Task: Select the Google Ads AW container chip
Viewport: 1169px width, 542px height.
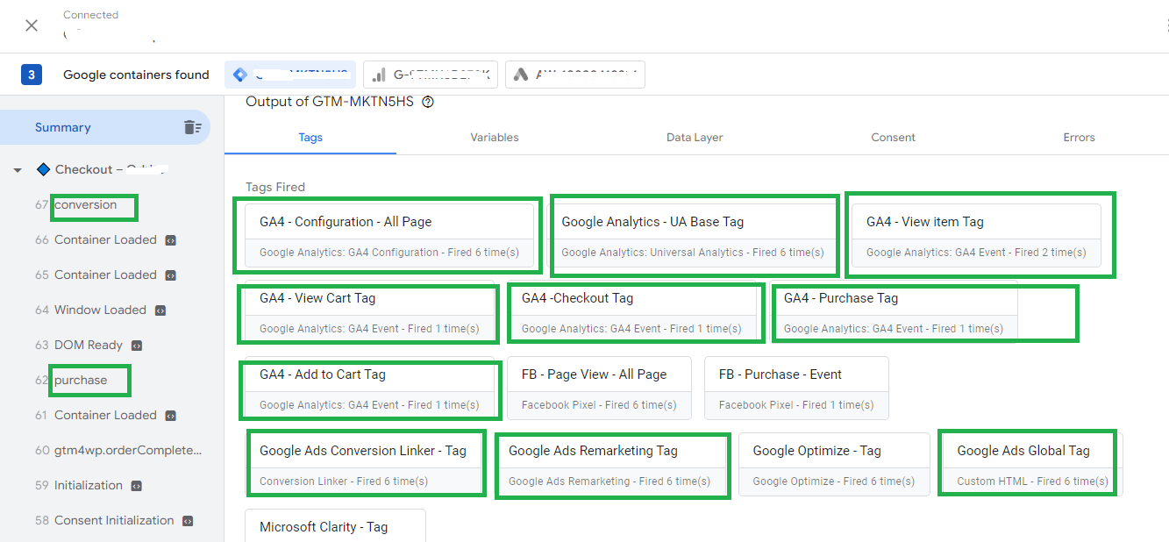Action: coord(574,75)
